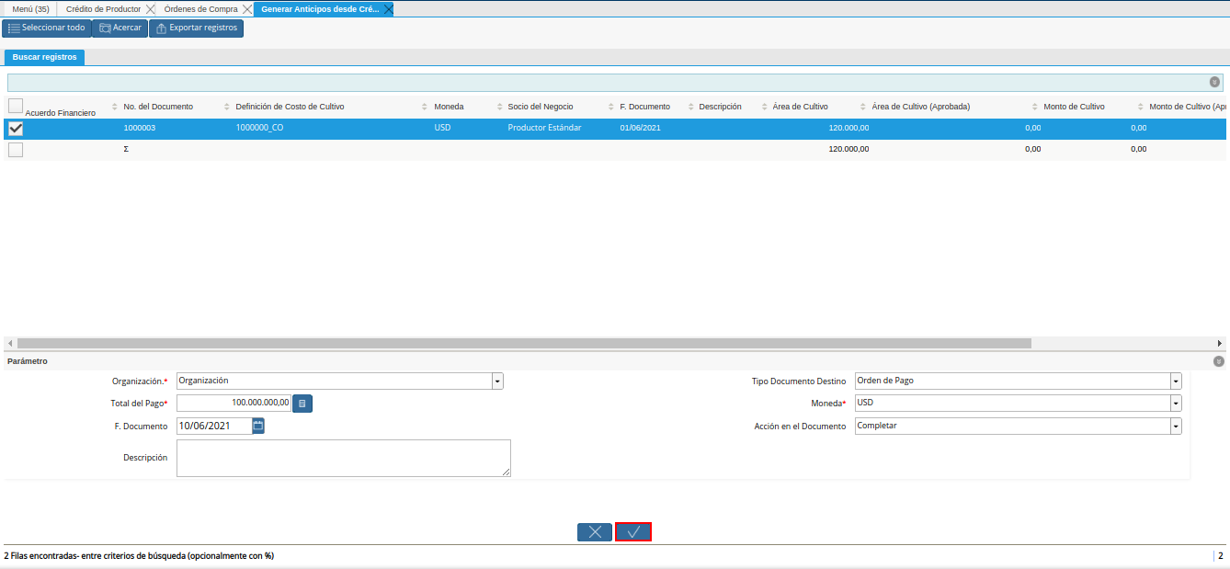The width and height of the screenshot is (1230, 569).
Task: Sort by Área de Cultivo arrows
Action: tap(862, 107)
